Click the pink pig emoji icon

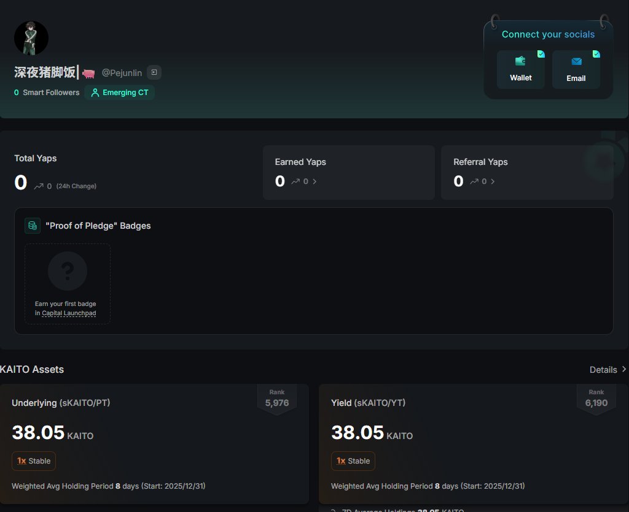[x=88, y=73]
